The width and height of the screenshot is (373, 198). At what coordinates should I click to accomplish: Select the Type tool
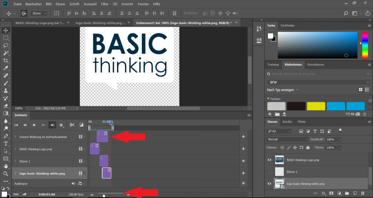[6, 144]
